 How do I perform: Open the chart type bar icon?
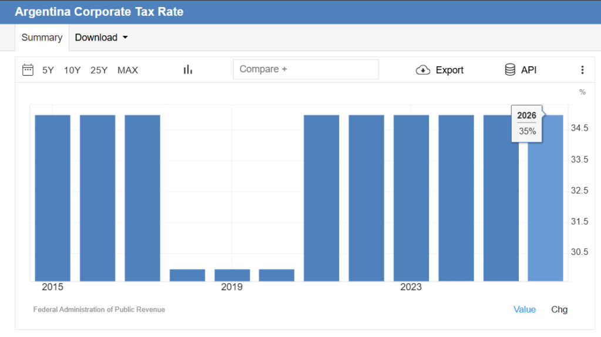pyautogui.click(x=188, y=70)
